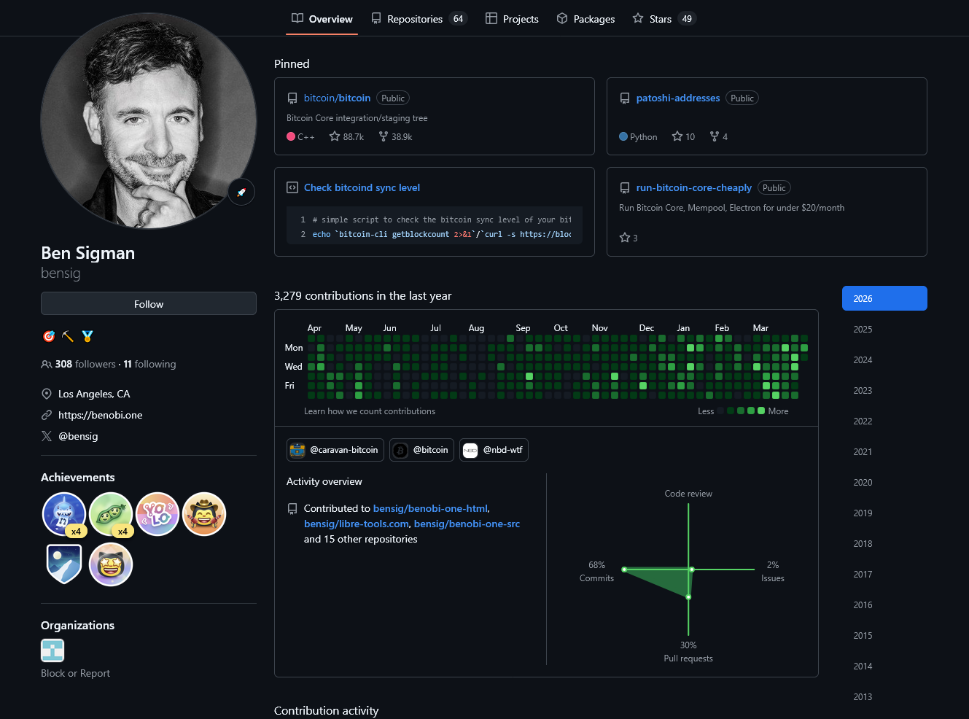Open the Projects tab
The height and width of the screenshot is (719, 969).
coord(512,19)
